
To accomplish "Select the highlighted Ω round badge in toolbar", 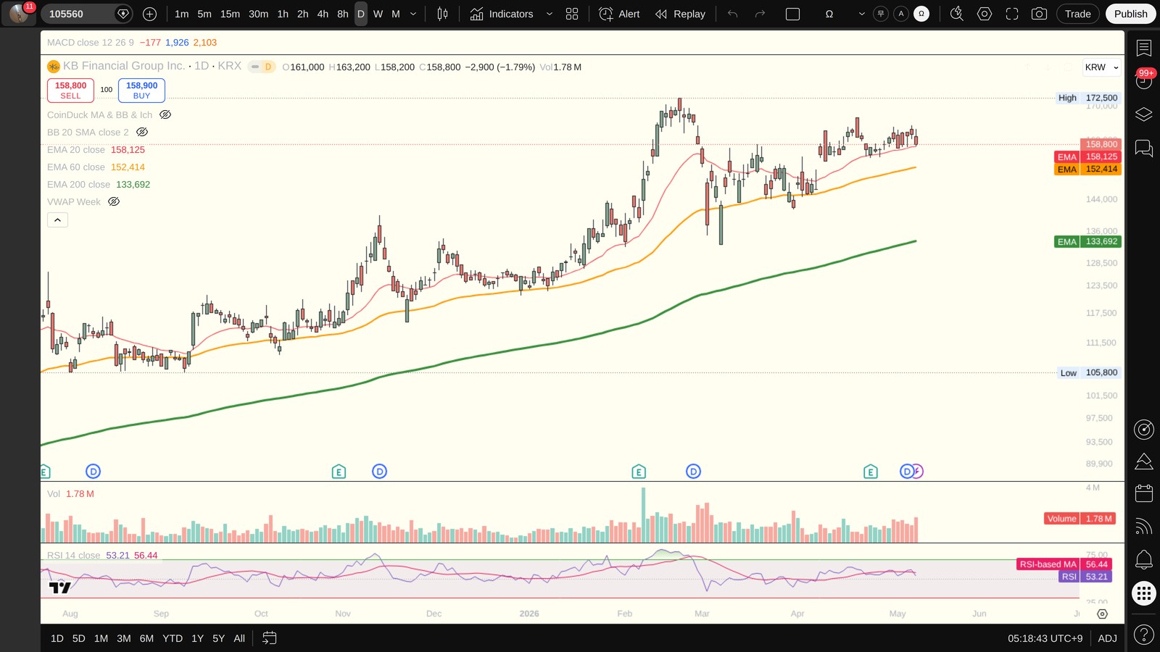I will coord(921,14).
